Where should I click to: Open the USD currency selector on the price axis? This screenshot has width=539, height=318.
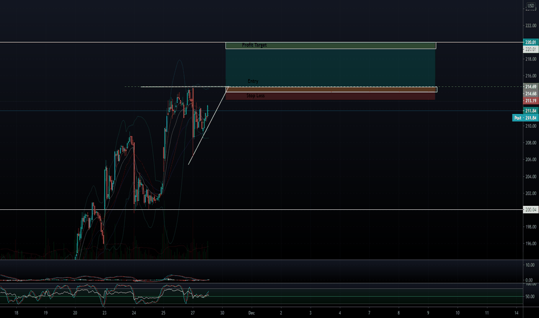click(531, 6)
